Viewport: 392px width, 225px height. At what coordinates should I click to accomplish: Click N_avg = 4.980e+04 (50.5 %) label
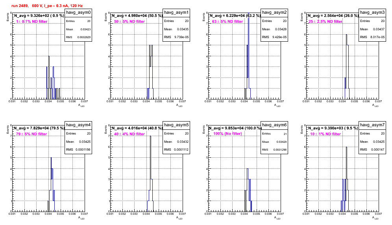pyautogui.click(x=137, y=16)
